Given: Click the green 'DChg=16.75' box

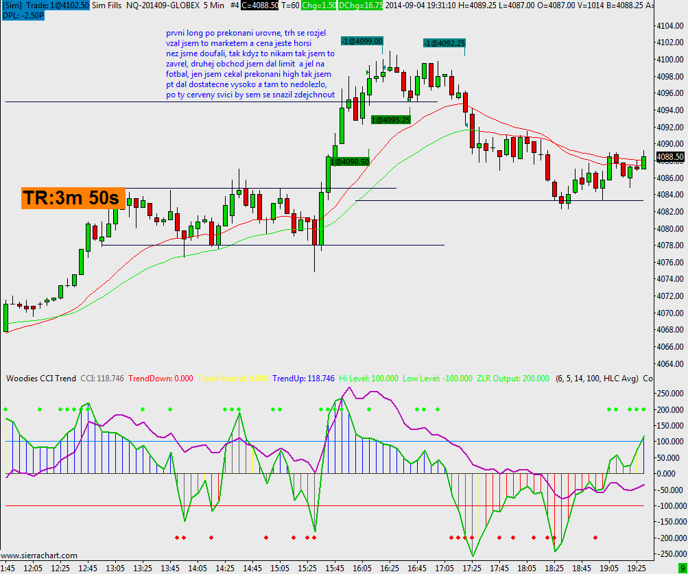Looking at the screenshot, I should [x=360, y=5].
